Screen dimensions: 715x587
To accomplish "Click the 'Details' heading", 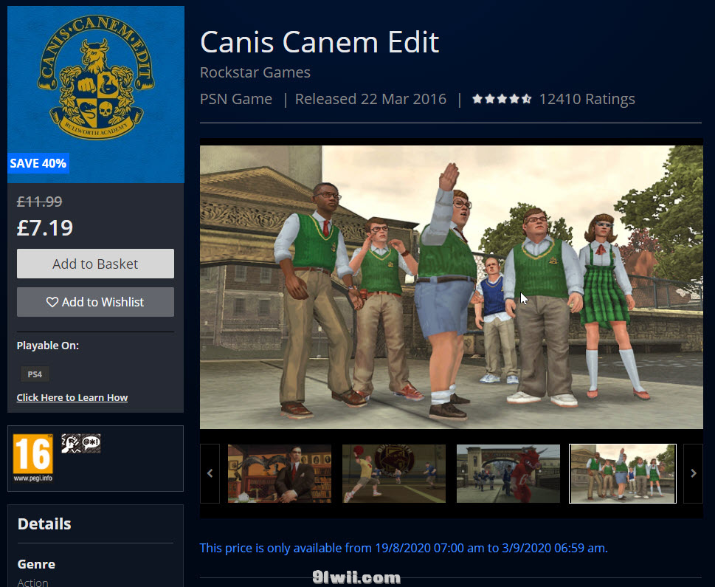I will point(44,524).
